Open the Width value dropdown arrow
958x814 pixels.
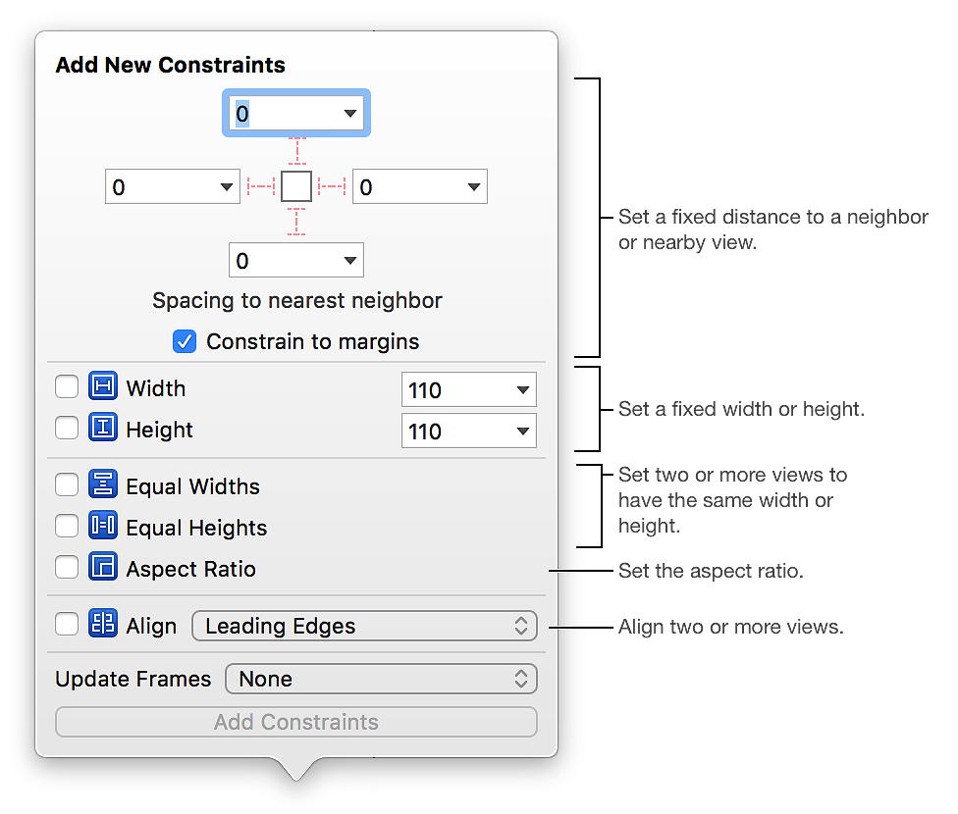[522, 389]
